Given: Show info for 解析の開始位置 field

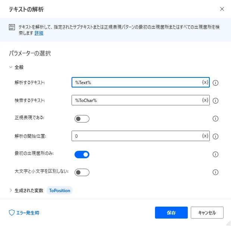Looking at the screenshot, I should (x=215, y=137).
